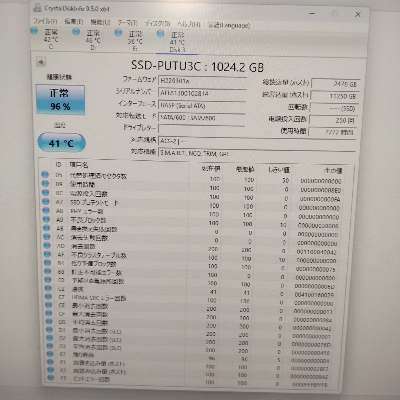Open the ファイル(F) menu
Viewport: 400px width, 400px height.
tap(45, 21)
